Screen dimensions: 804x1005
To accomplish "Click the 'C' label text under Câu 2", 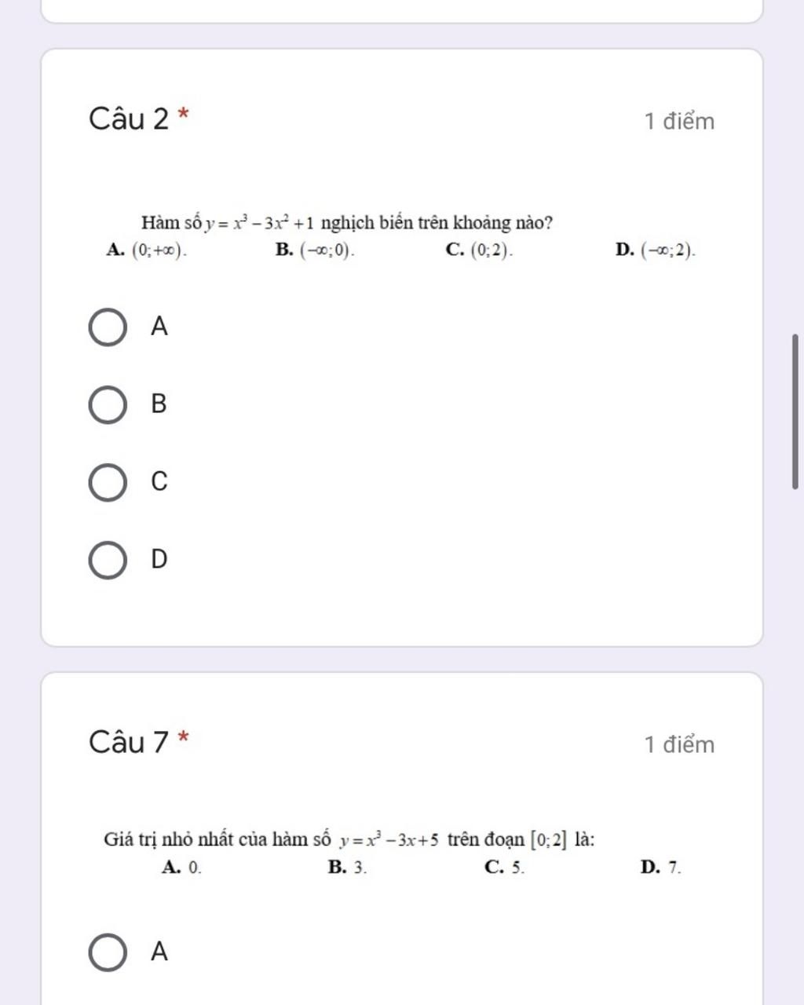I will coord(159,481).
